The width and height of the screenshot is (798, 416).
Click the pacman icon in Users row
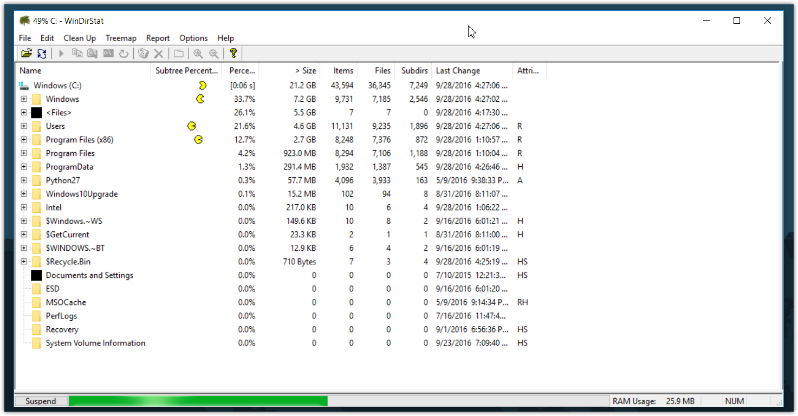tap(192, 126)
